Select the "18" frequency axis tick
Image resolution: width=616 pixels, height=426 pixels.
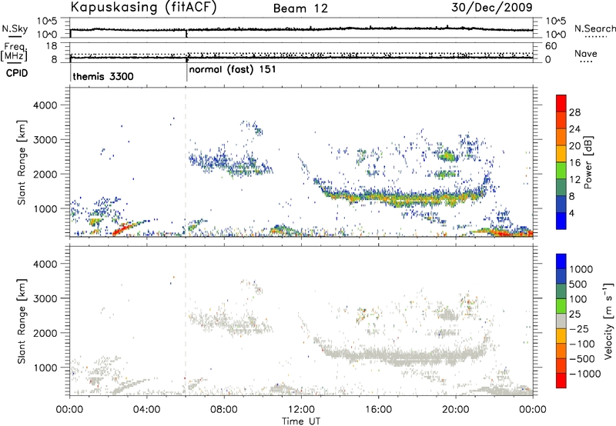[52, 46]
